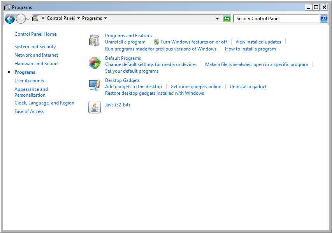Open the recent locations chevron near Back button
The width and height of the screenshot is (332, 233).
pyautogui.click(x=27, y=18)
